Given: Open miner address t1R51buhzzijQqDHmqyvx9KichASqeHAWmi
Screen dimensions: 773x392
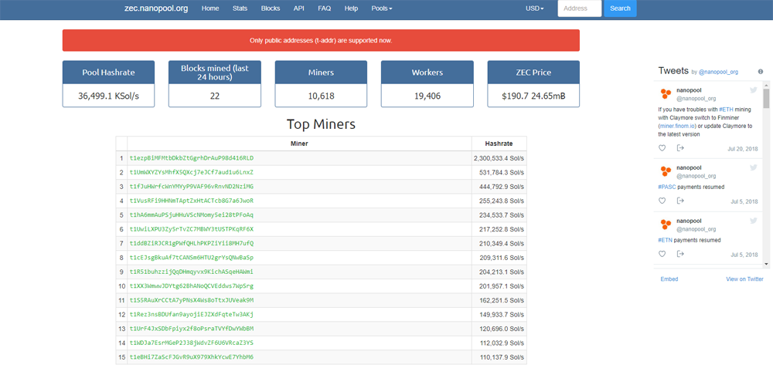Looking at the screenshot, I should pos(191,272).
